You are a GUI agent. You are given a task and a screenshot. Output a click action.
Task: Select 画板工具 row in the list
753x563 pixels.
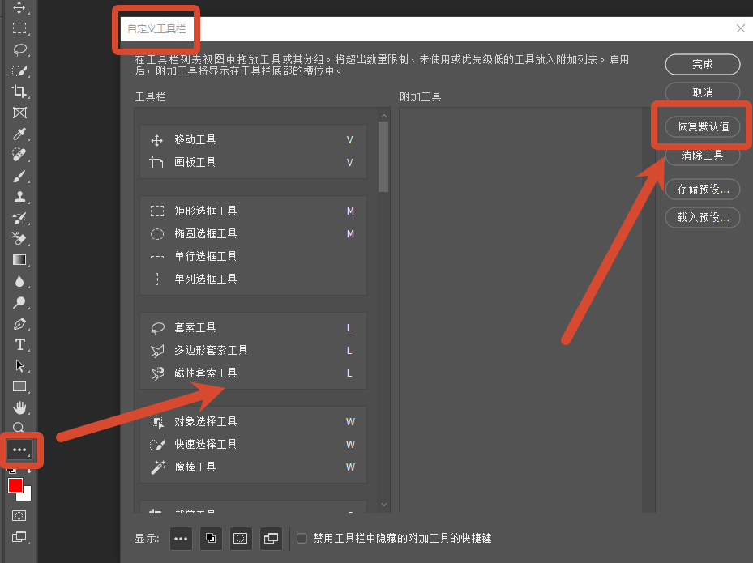point(253,162)
